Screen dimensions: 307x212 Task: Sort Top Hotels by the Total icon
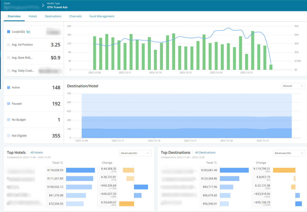click(62, 163)
